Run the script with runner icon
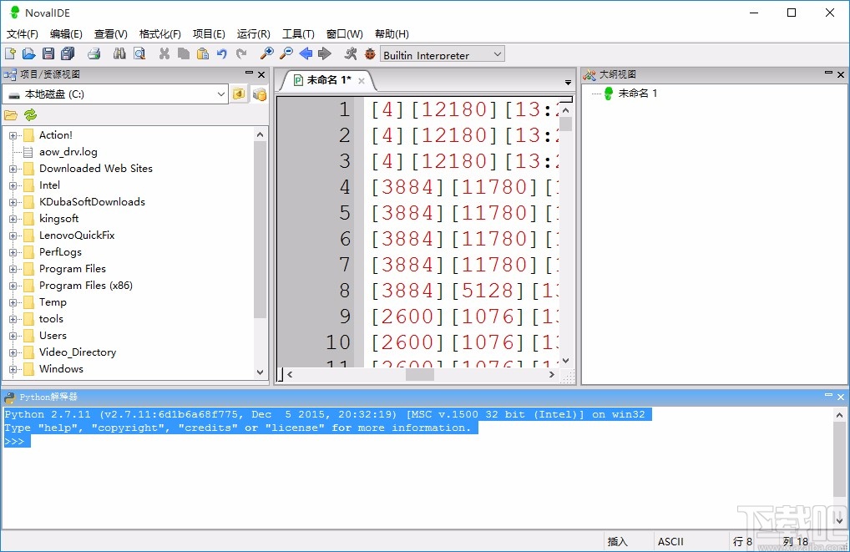The width and height of the screenshot is (850, 552). [x=351, y=53]
